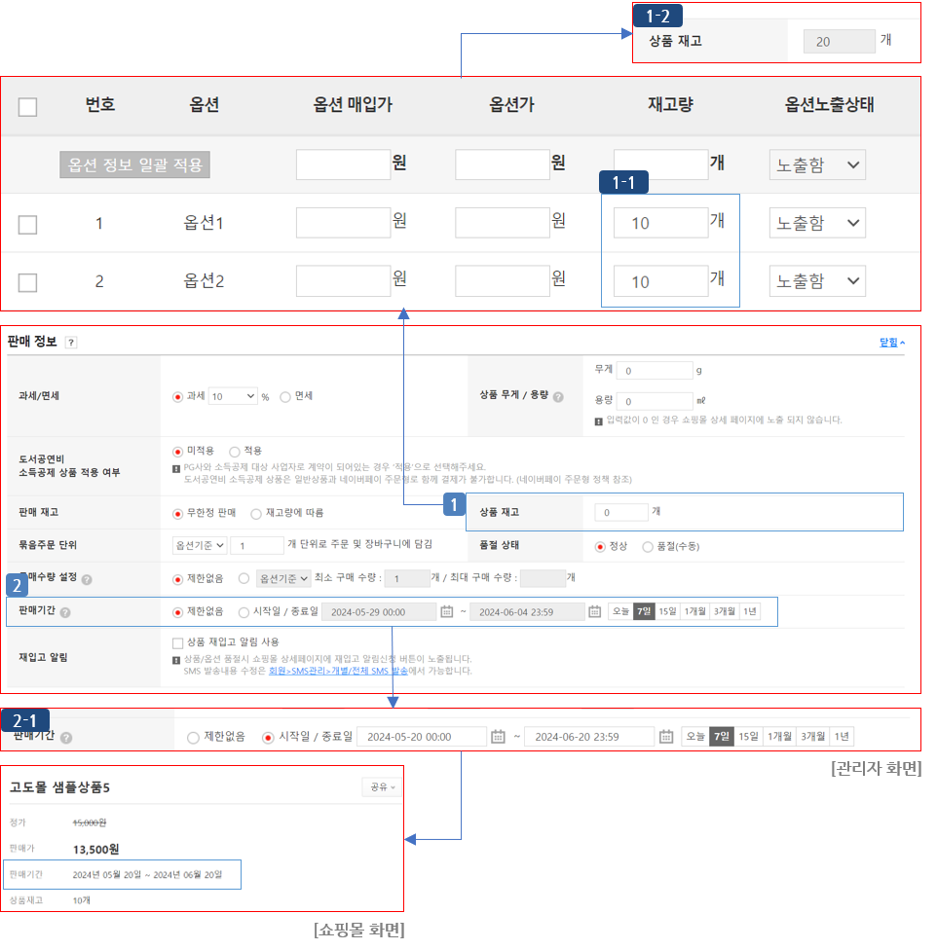Expand the 공유 dropdown on product page

pos(381,786)
